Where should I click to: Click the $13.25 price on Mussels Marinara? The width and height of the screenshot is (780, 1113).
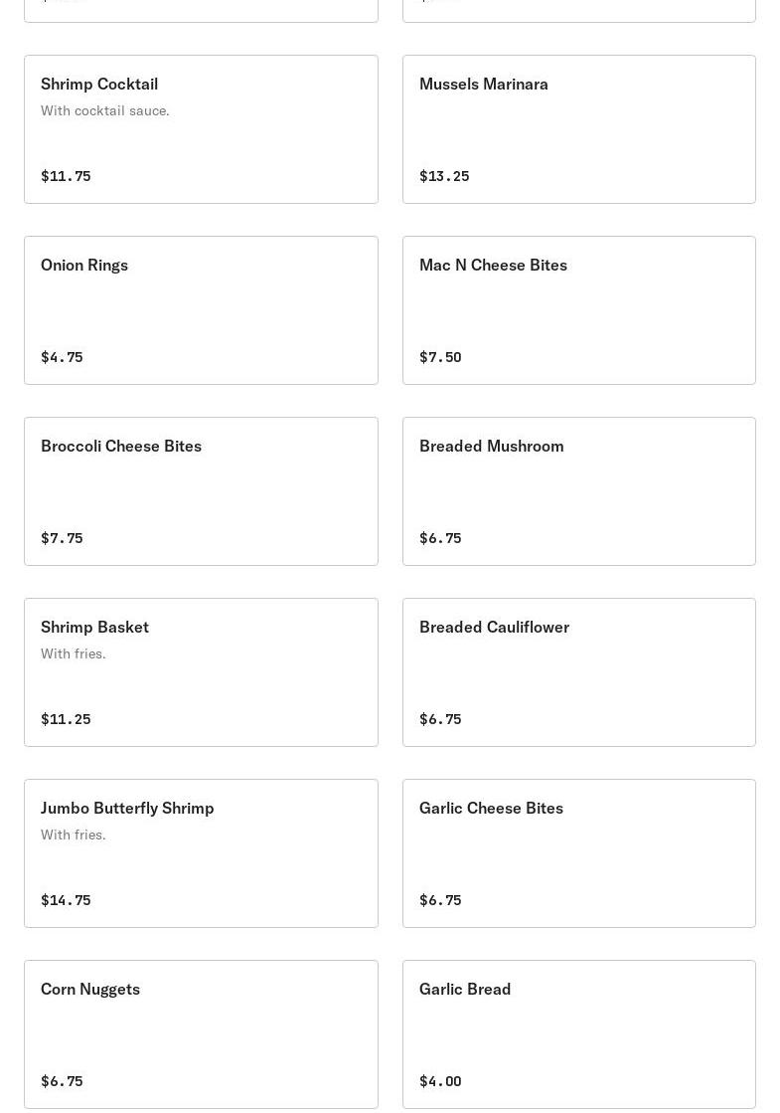point(444,176)
